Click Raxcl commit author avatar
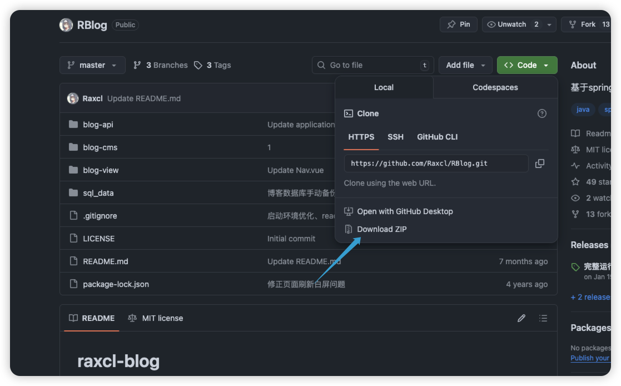The height and width of the screenshot is (386, 621). pos(73,98)
